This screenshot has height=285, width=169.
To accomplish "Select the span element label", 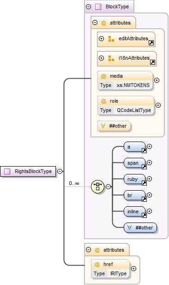I will pos(133,163).
